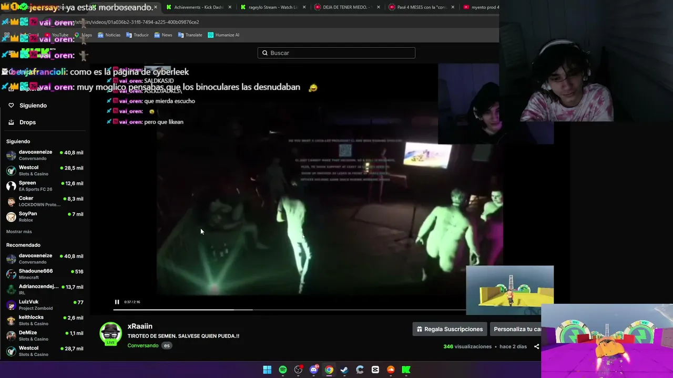Image resolution: width=673 pixels, height=378 pixels.
Task: Click the share icon below video
Action: 536,346
